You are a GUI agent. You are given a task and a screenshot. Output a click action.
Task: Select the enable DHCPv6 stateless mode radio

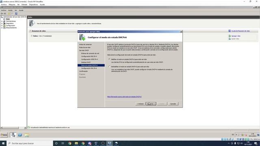pyautogui.click(x=109, y=59)
